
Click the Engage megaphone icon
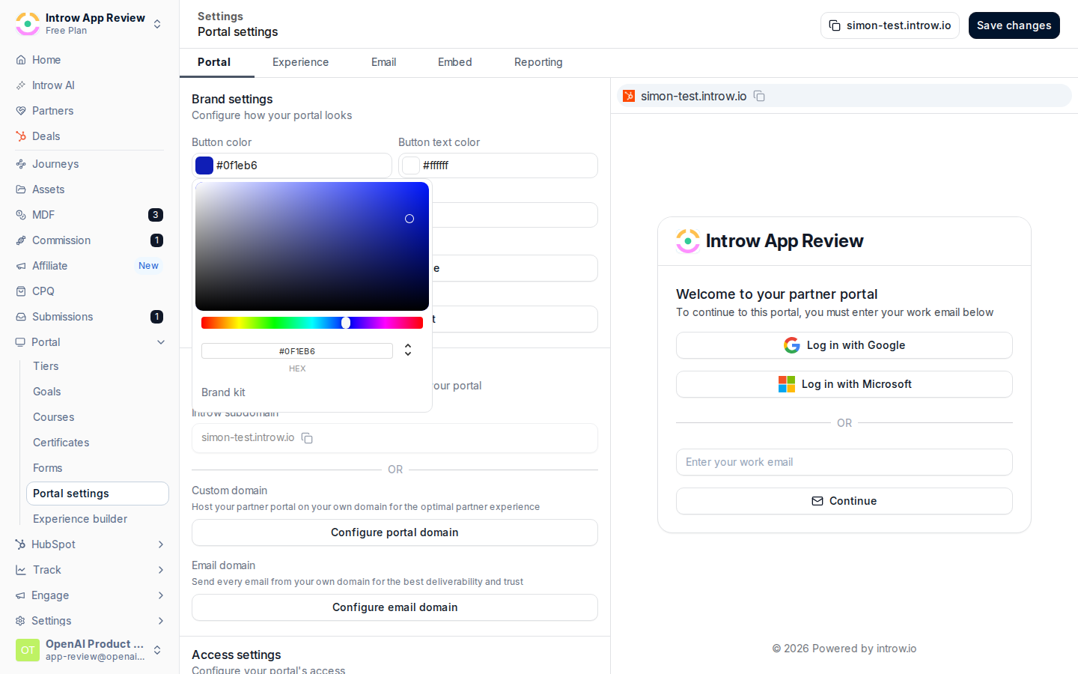[x=21, y=595]
